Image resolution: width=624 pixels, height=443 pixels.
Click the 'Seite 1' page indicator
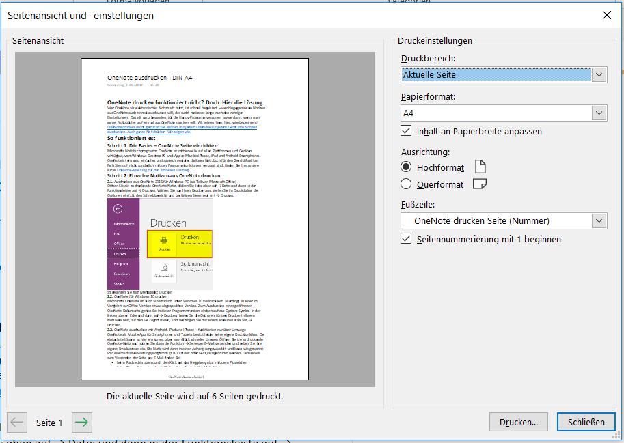[x=49, y=423]
